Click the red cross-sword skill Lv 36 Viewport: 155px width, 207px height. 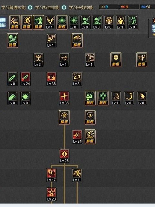[x=64, y=98]
